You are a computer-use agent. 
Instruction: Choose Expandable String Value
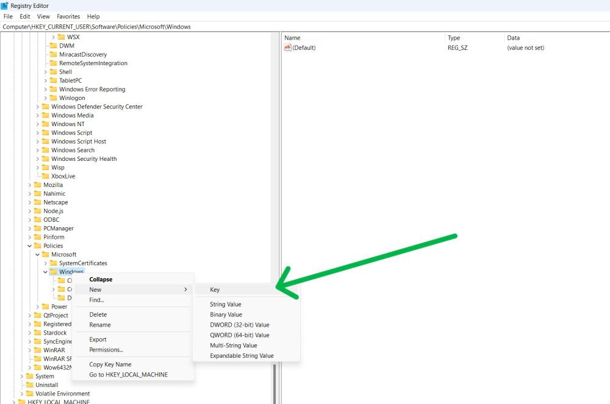click(246, 355)
